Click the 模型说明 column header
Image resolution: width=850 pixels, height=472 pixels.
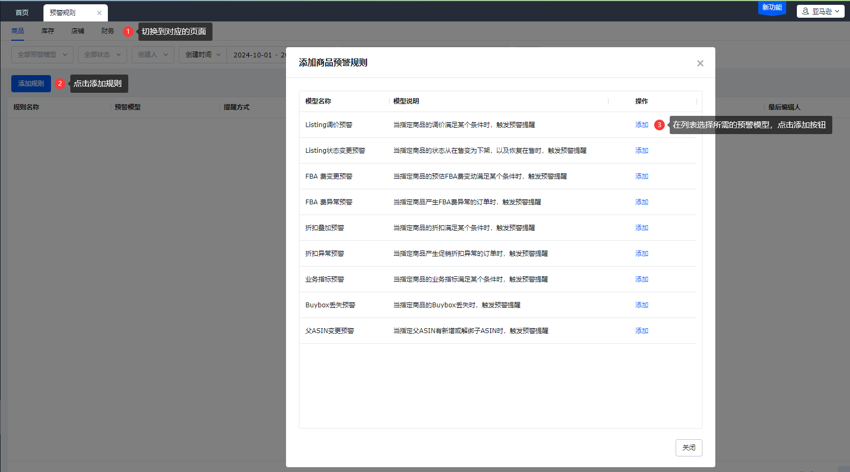[406, 101]
